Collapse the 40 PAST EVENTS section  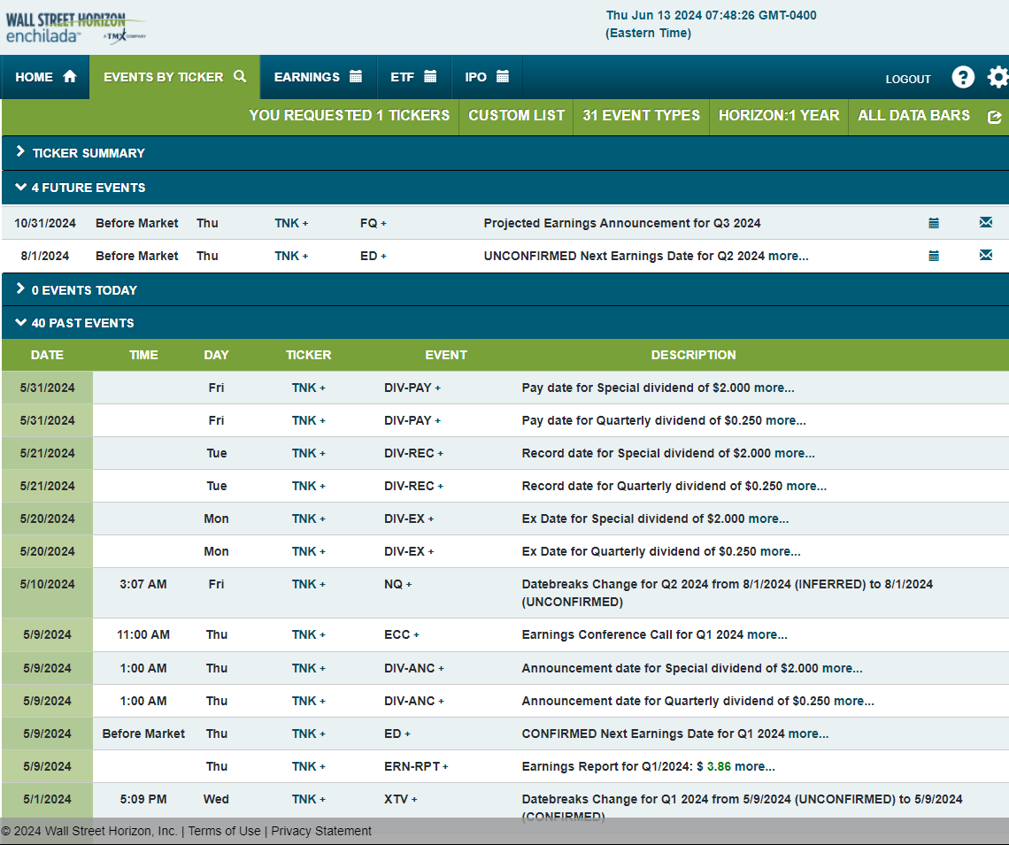20,322
